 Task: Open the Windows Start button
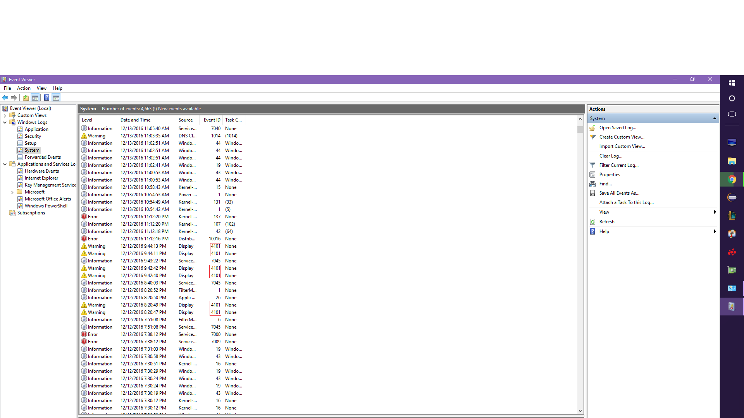(732, 83)
